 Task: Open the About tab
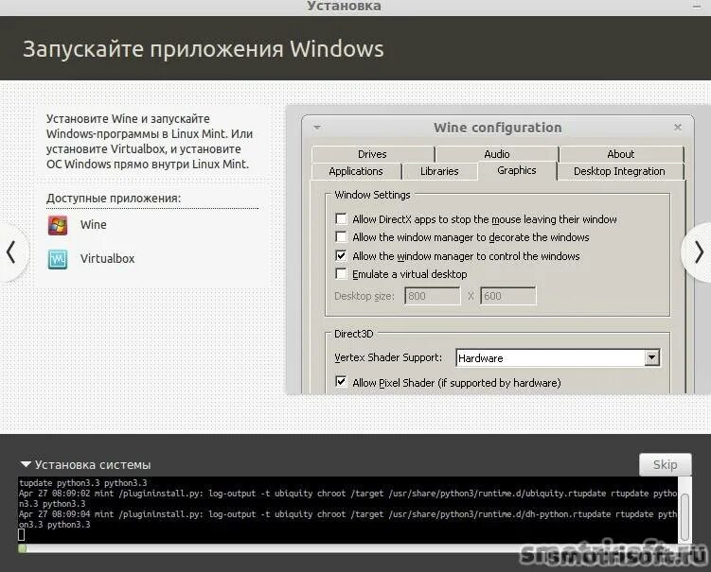621,154
